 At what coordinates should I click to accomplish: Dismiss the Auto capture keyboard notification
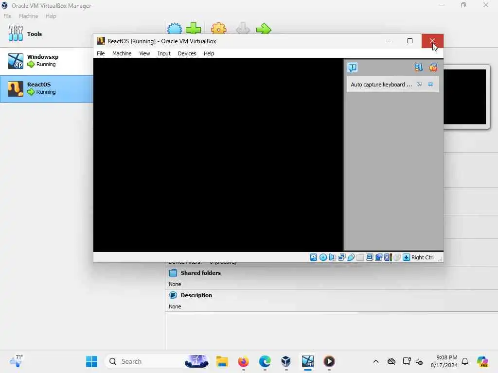430,84
